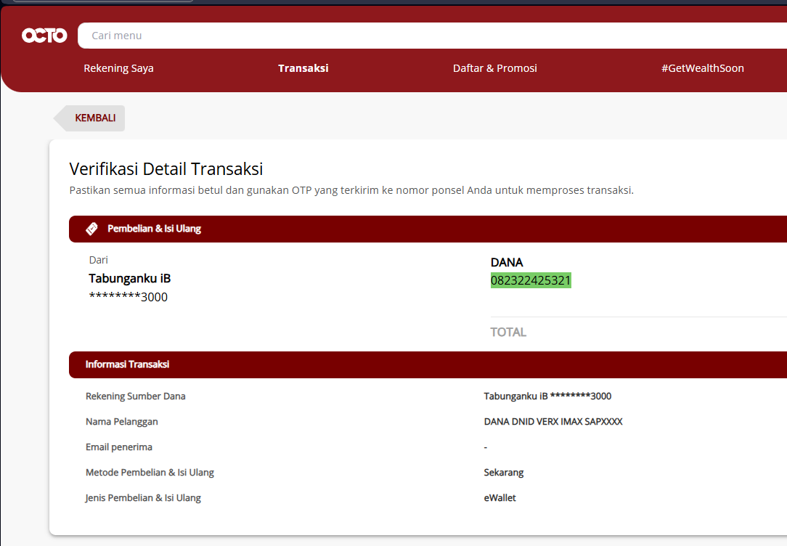Click the ticket icon beside Pembelian & Isi Ulang
Screen dimensions: 787x546
pos(92,229)
